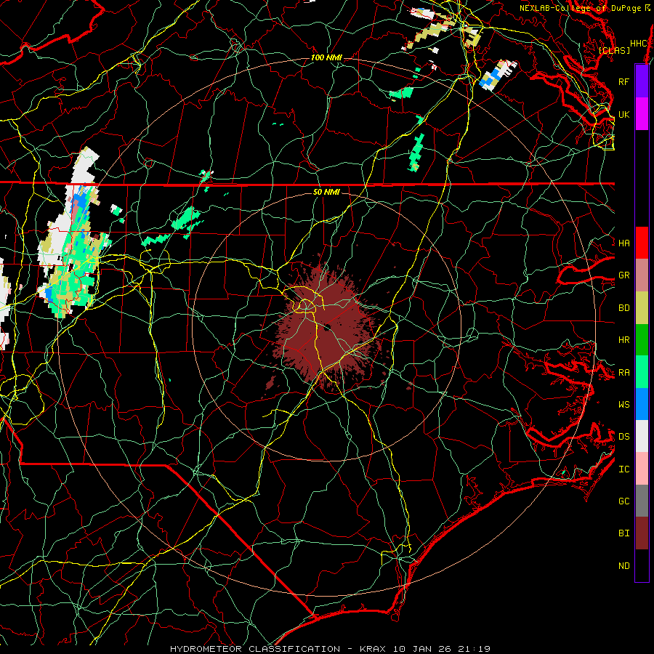Click the GC gray legend color swatch
Viewport: 654px width, 654px height.
tap(642, 501)
